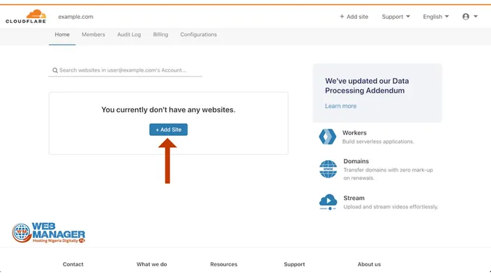Image resolution: width=491 pixels, height=276 pixels.
Task: Open the Support footer link
Action: 294,264
